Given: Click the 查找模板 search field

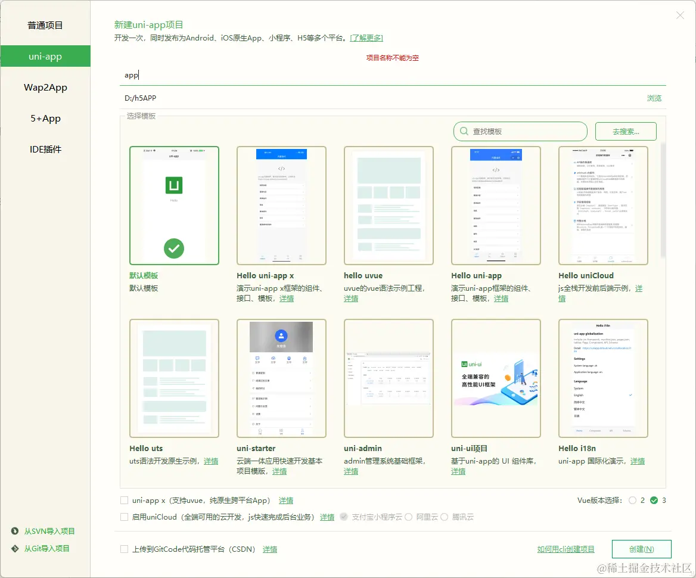Looking at the screenshot, I should point(520,132).
